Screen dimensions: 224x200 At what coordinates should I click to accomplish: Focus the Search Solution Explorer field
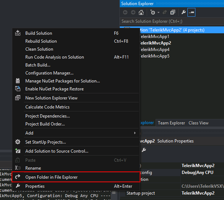click(x=172, y=21)
